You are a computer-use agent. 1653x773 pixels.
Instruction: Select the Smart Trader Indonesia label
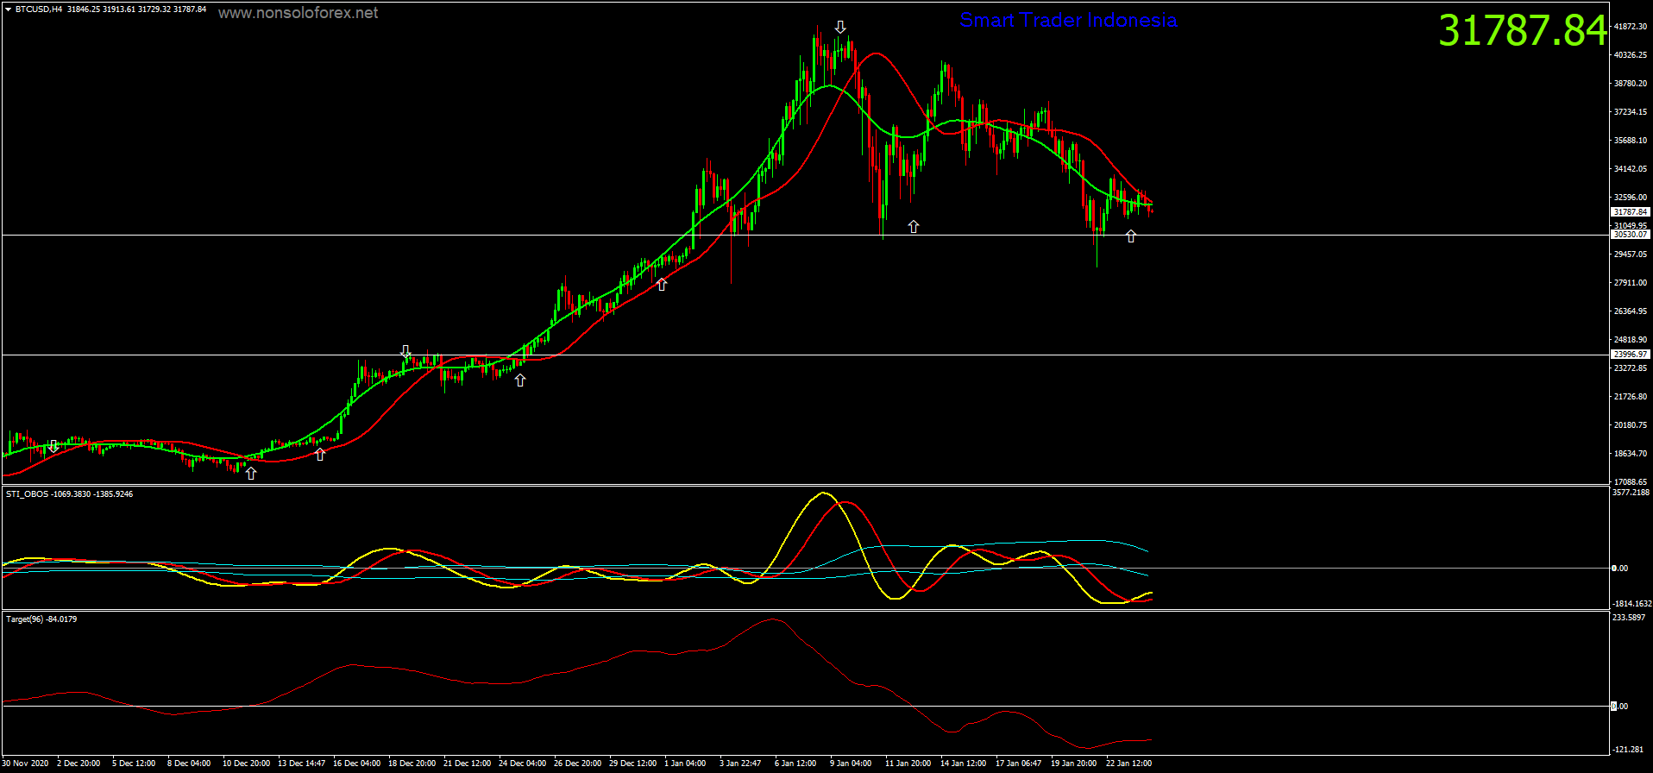tap(1068, 20)
